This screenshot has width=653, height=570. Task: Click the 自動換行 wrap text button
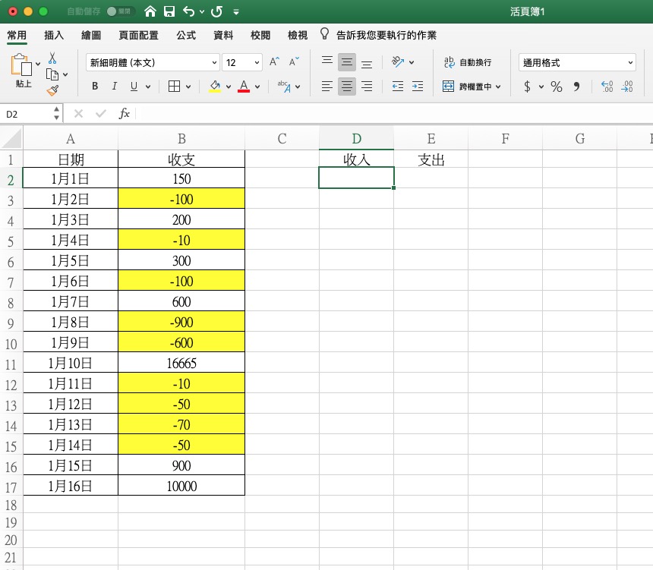click(468, 62)
